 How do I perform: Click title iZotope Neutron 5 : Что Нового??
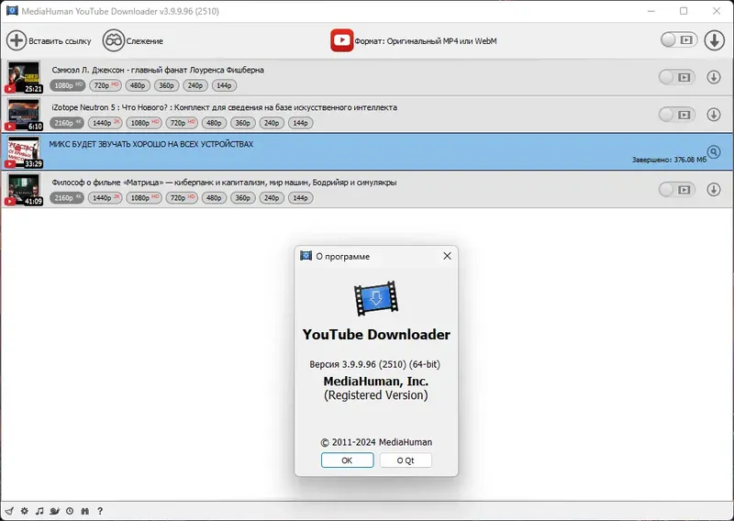tap(224, 107)
